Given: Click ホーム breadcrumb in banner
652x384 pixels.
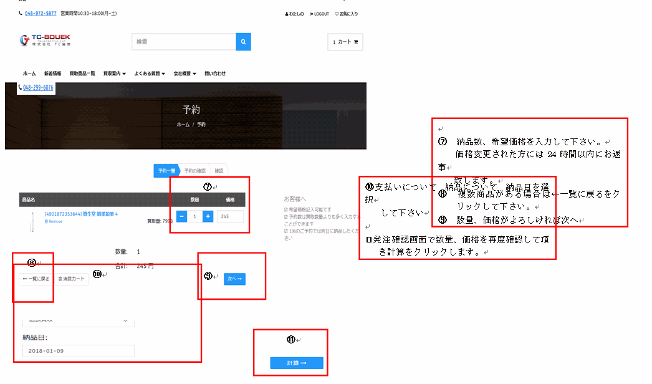Looking at the screenshot, I should [183, 125].
